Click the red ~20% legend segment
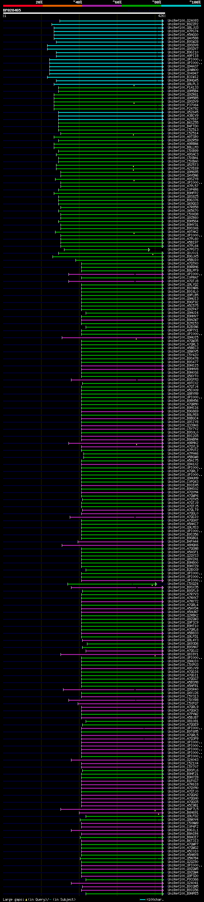Viewport: 204px width, 902px height. 23,6
